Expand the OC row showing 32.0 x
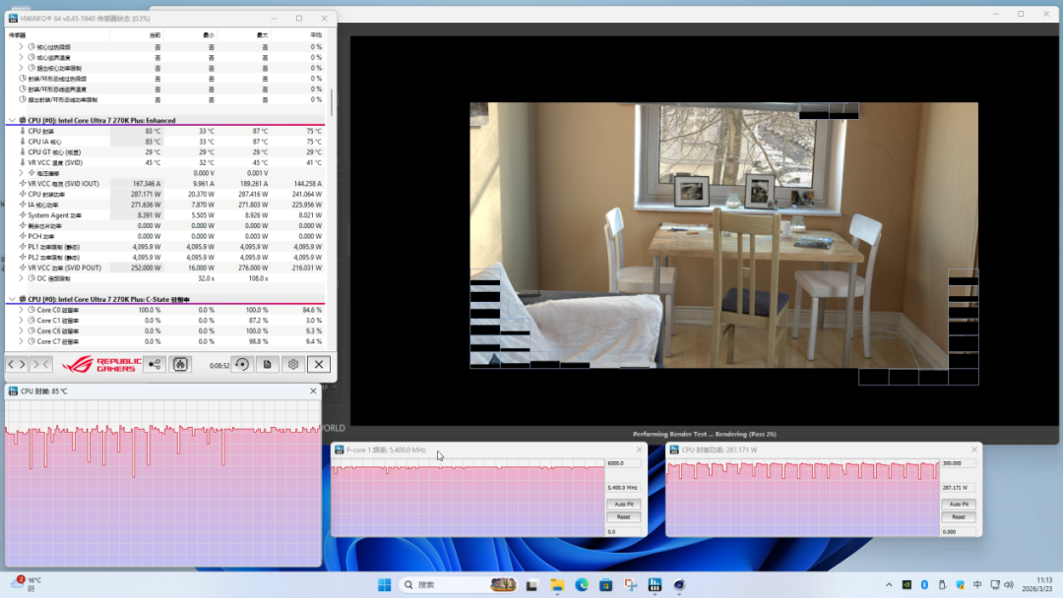 21,278
